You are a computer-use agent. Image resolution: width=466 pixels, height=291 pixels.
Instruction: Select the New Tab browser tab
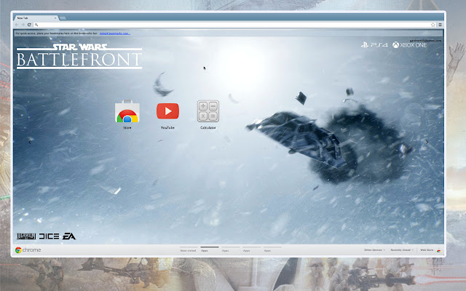[x=36, y=17]
